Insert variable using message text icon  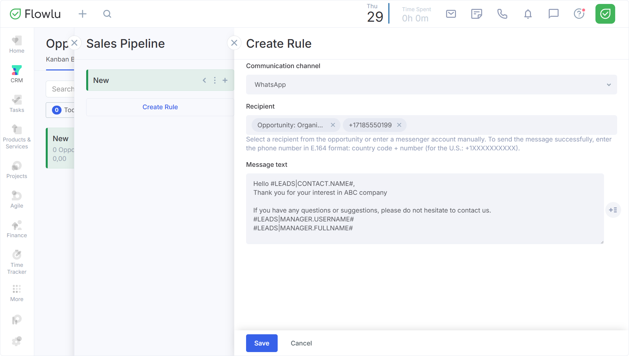[613, 210]
